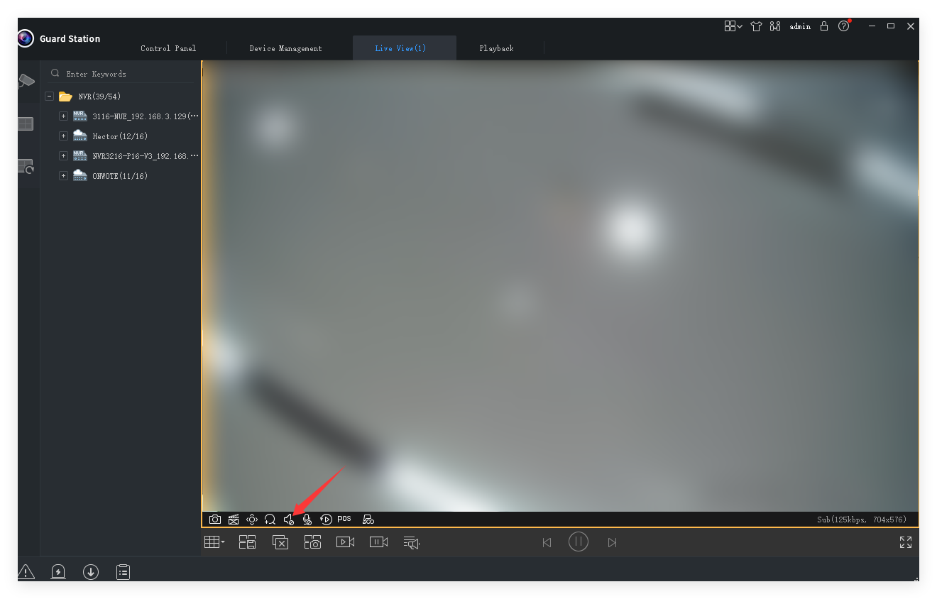The height and width of the screenshot is (599, 937).
Task: Toggle the two-way audio microphone
Action: coord(307,520)
